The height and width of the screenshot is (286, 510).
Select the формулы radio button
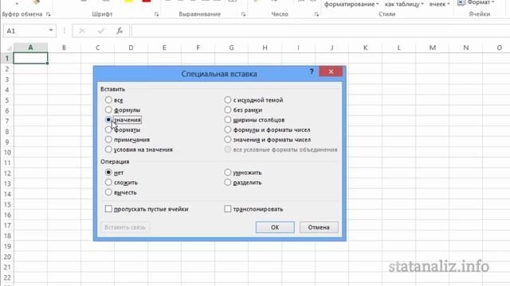108,110
